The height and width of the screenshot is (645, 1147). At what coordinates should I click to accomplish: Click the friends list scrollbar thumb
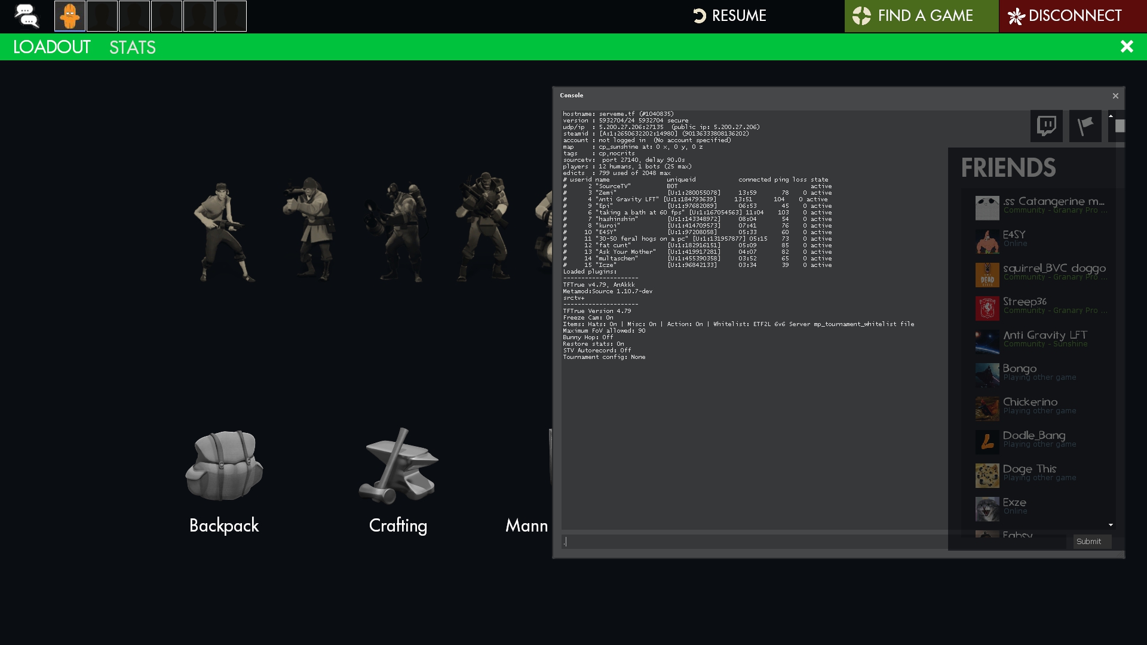pos(1120,126)
